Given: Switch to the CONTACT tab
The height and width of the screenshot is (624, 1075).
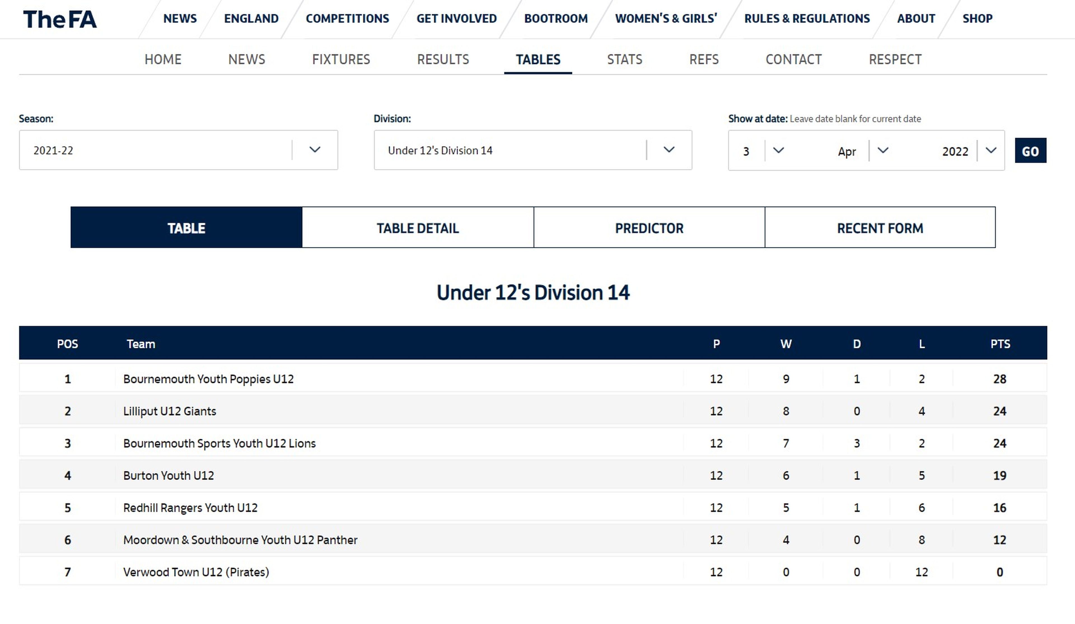Looking at the screenshot, I should (793, 59).
